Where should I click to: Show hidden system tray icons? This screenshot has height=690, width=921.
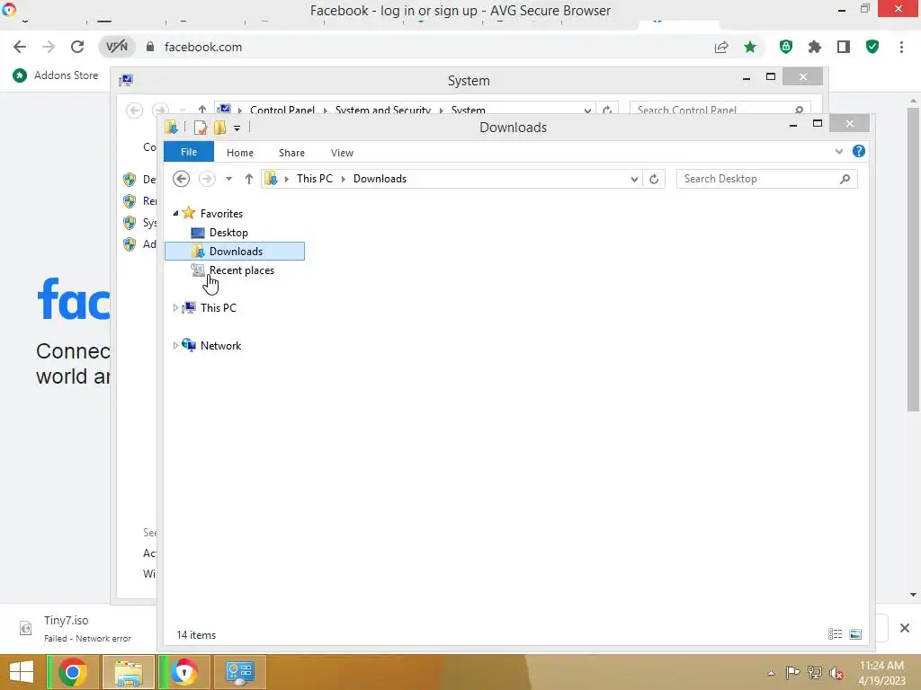click(771, 673)
